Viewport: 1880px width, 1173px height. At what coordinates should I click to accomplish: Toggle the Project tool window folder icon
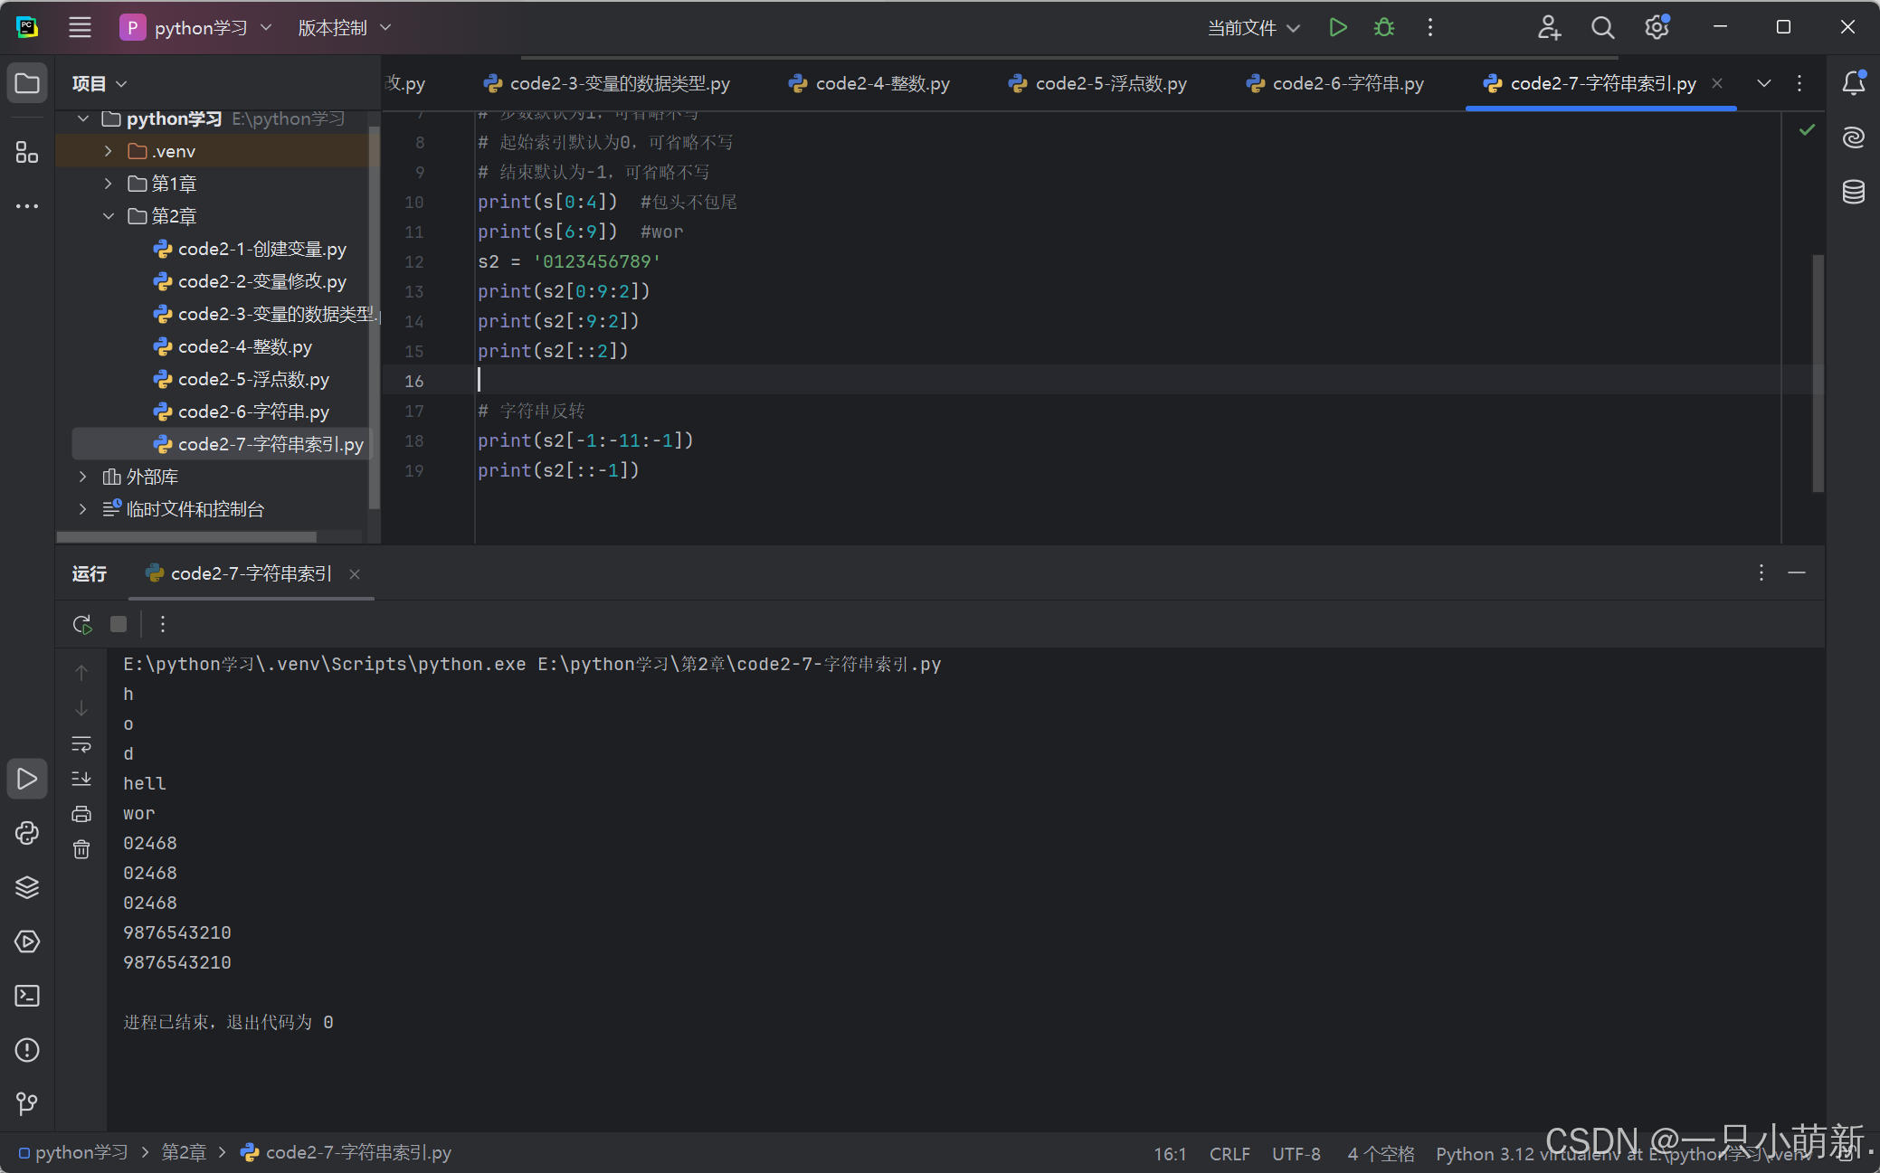pyautogui.click(x=27, y=83)
